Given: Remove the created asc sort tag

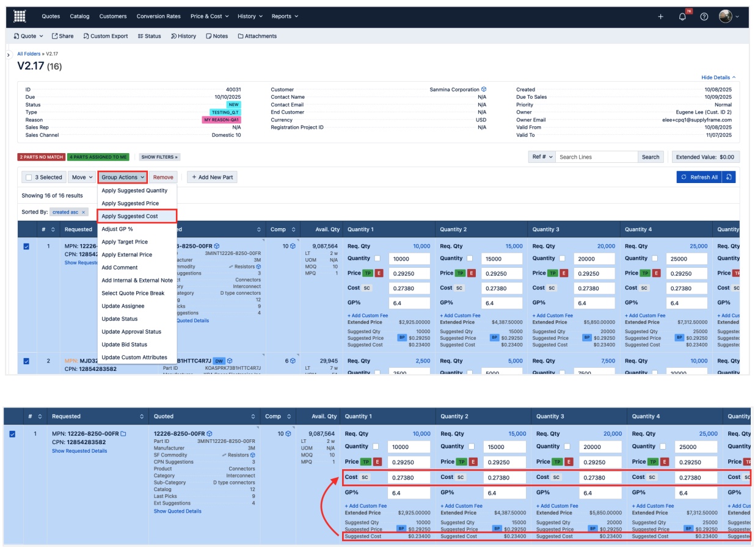Looking at the screenshot, I should [x=84, y=212].
